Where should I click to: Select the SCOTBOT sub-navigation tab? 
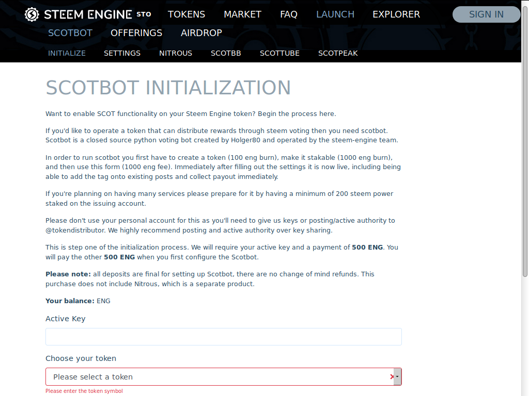pos(70,33)
